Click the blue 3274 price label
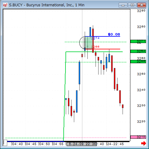Viewport: 149px width, 149px height. click(95, 38)
